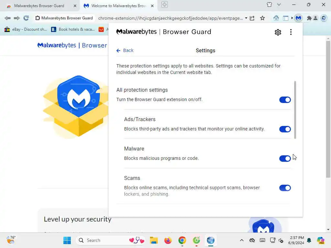
Task: Navigate back with browser back arrow
Action: (7, 18)
